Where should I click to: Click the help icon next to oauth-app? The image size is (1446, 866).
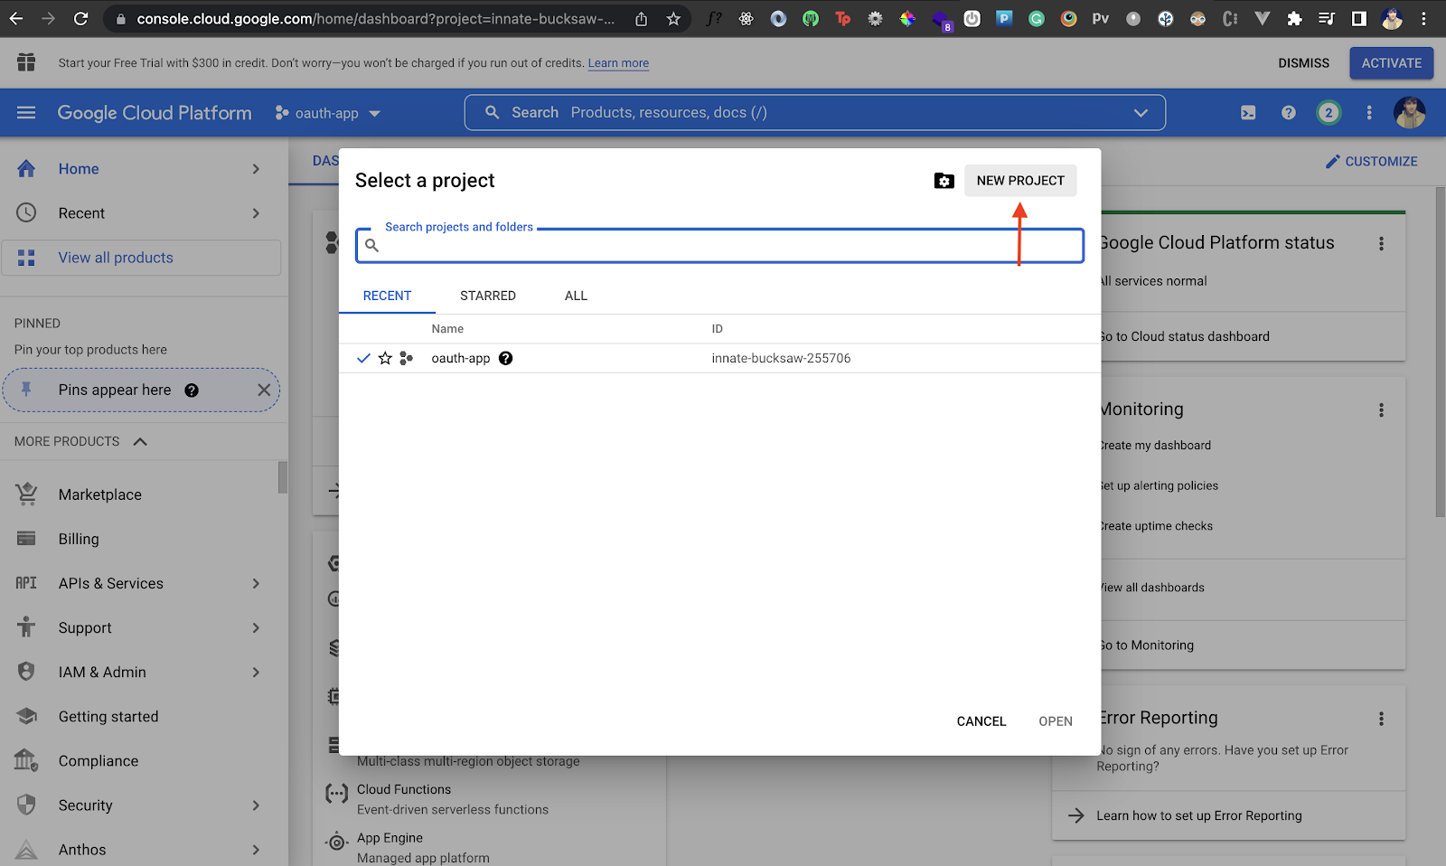tap(506, 358)
